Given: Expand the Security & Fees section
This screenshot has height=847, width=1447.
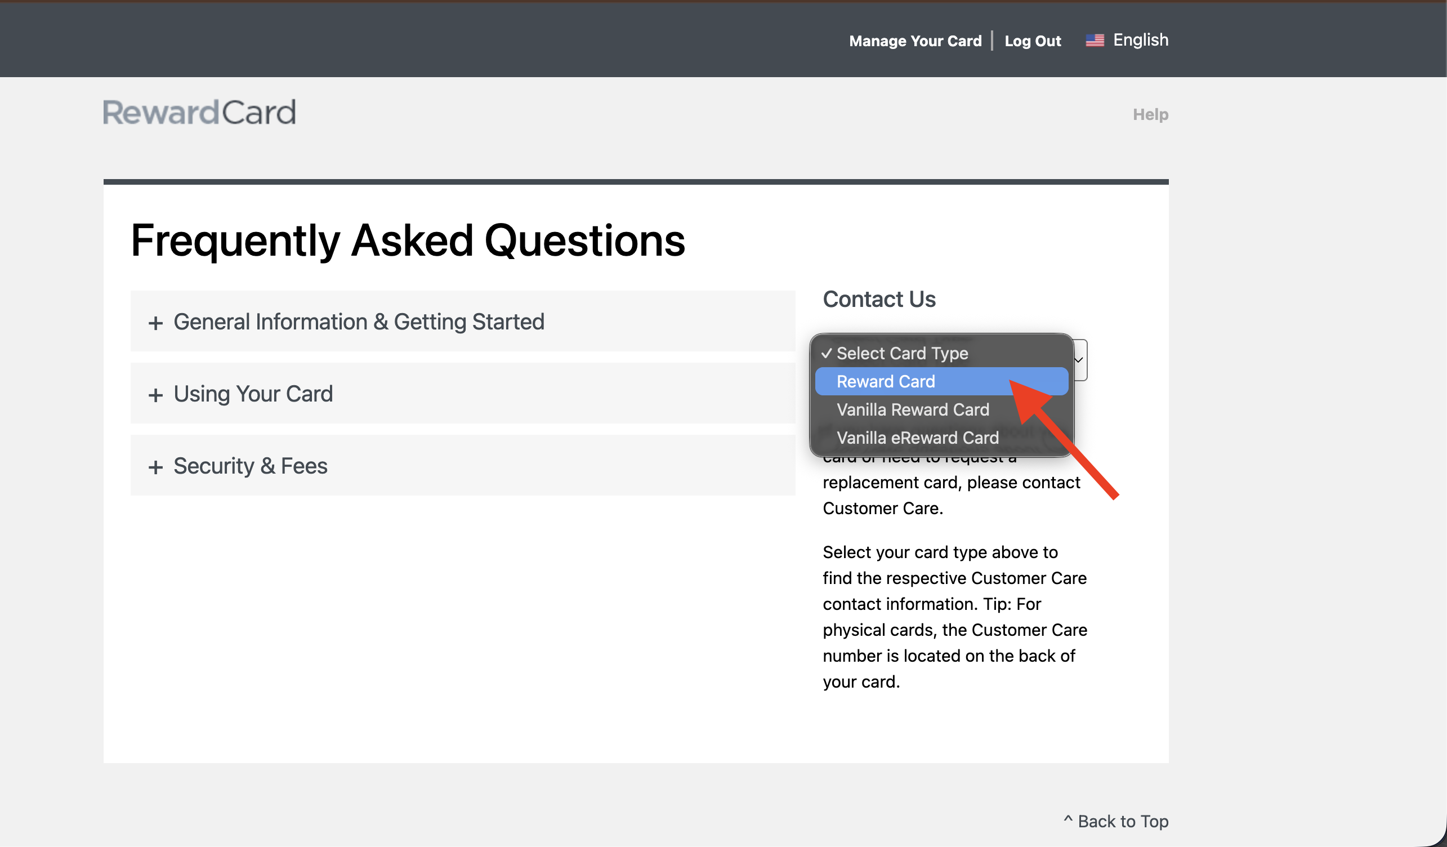Looking at the screenshot, I should coord(462,466).
